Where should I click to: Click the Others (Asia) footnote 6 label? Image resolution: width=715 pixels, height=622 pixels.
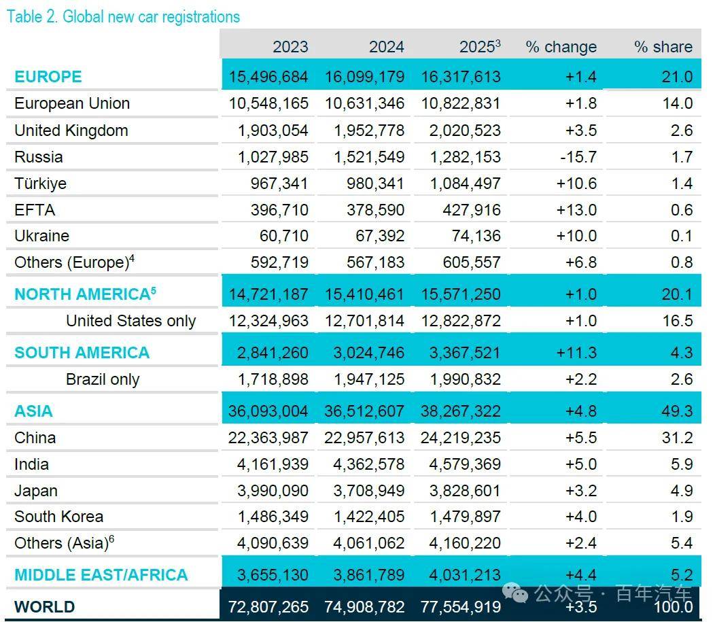[x=65, y=542]
